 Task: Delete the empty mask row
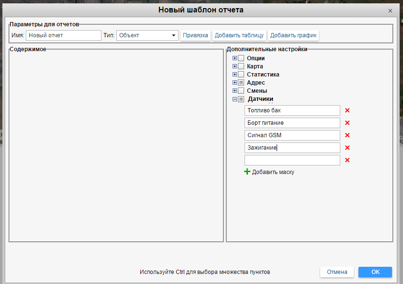pyautogui.click(x=347, y=160)
